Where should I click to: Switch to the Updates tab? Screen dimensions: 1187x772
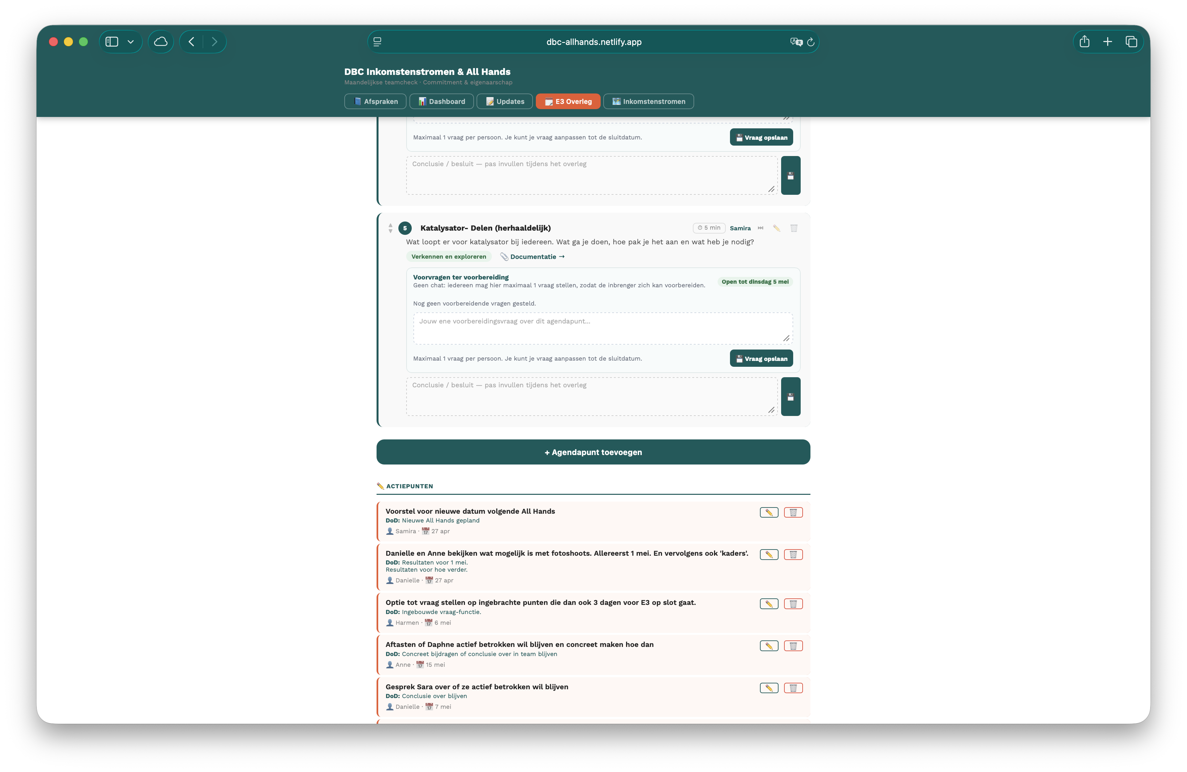click(x=504, y=101)
